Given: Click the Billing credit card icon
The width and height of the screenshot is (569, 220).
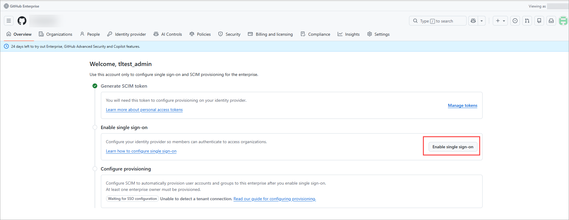Looking at the screenshot, I should coord(250,34).
